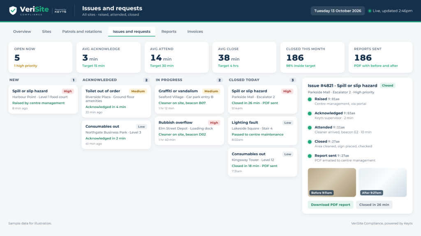Image resolution: width=421 pixels, height=236 pixels.
Task: Download the PDF report
Action: pyautogui.click(x=331, y=205)
